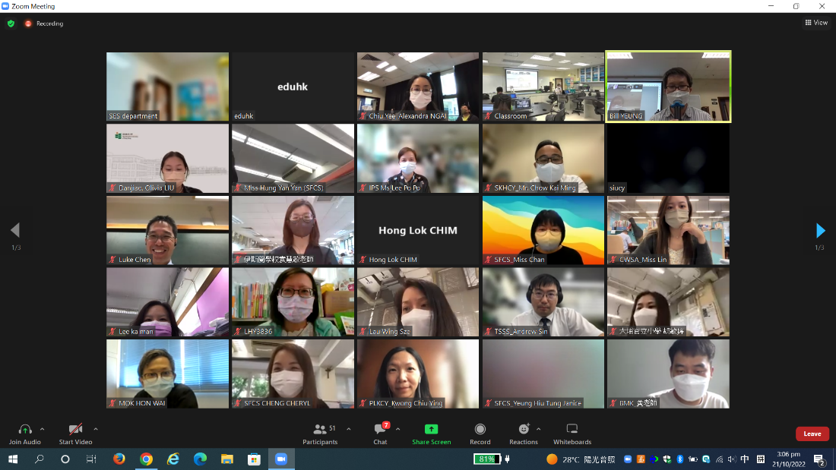Select Bill YEUNG's video tile
This screenshot has width=836, height=470.
pos(668,87)
